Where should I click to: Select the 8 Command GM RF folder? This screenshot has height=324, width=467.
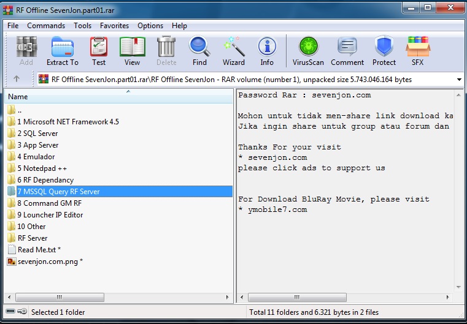pyautogui.click(x=50, y=203)
